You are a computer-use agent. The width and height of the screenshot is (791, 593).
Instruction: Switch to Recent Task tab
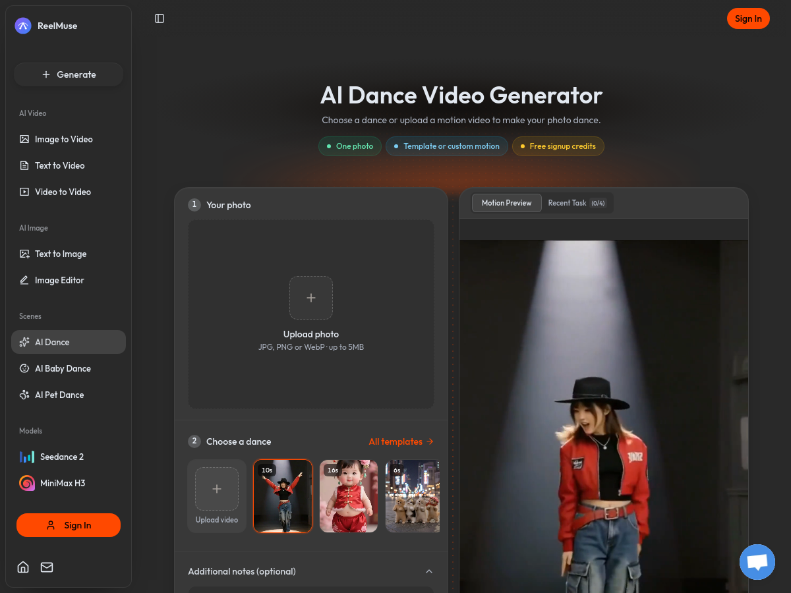[577, 203]
